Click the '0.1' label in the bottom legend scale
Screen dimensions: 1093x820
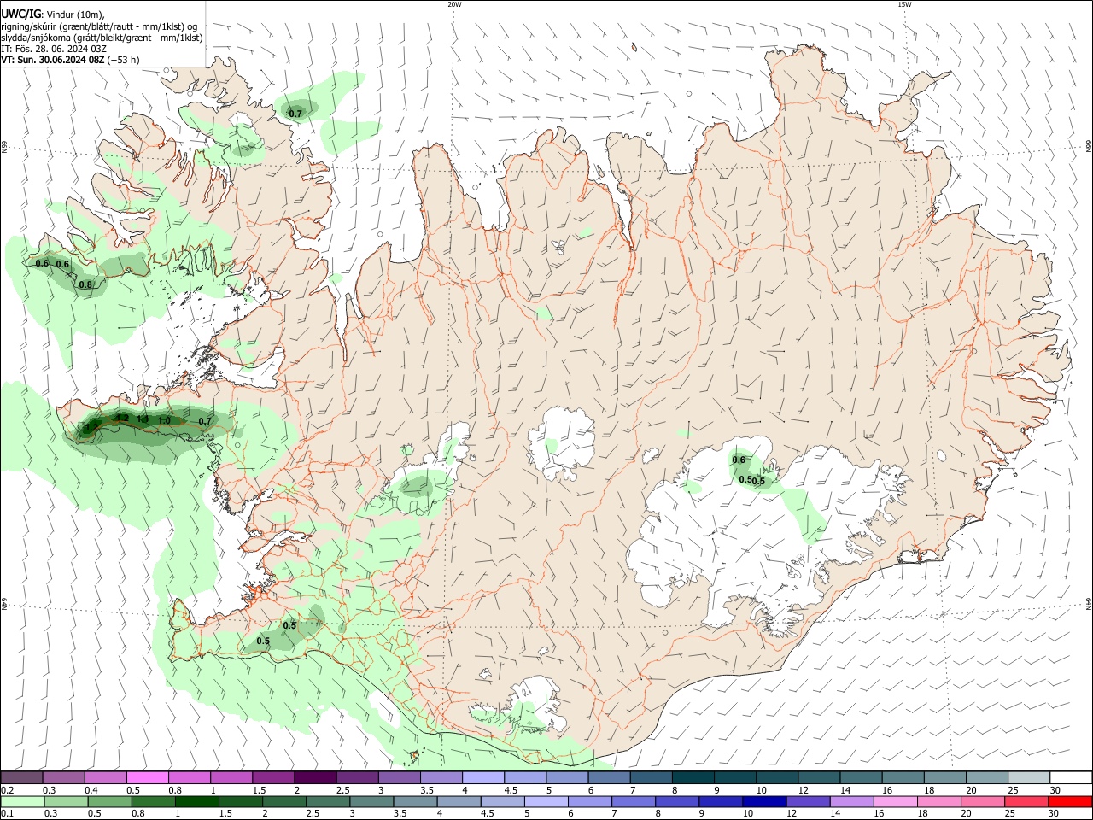point(7,813)
